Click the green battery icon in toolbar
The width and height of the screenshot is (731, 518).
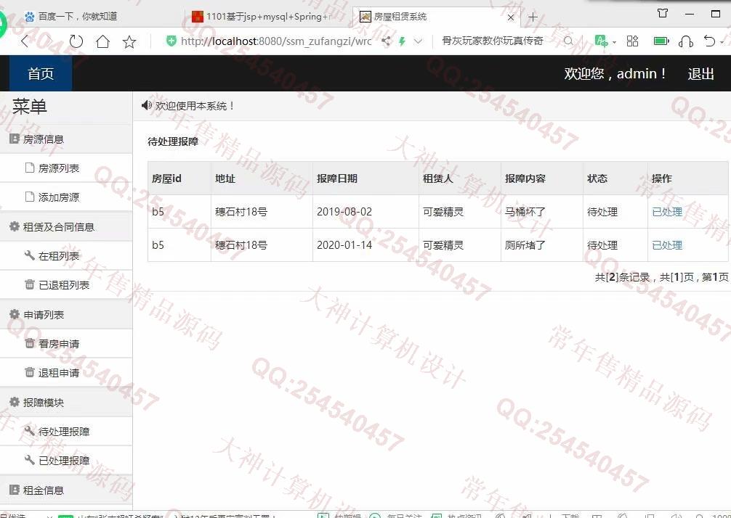pos(661,41)
